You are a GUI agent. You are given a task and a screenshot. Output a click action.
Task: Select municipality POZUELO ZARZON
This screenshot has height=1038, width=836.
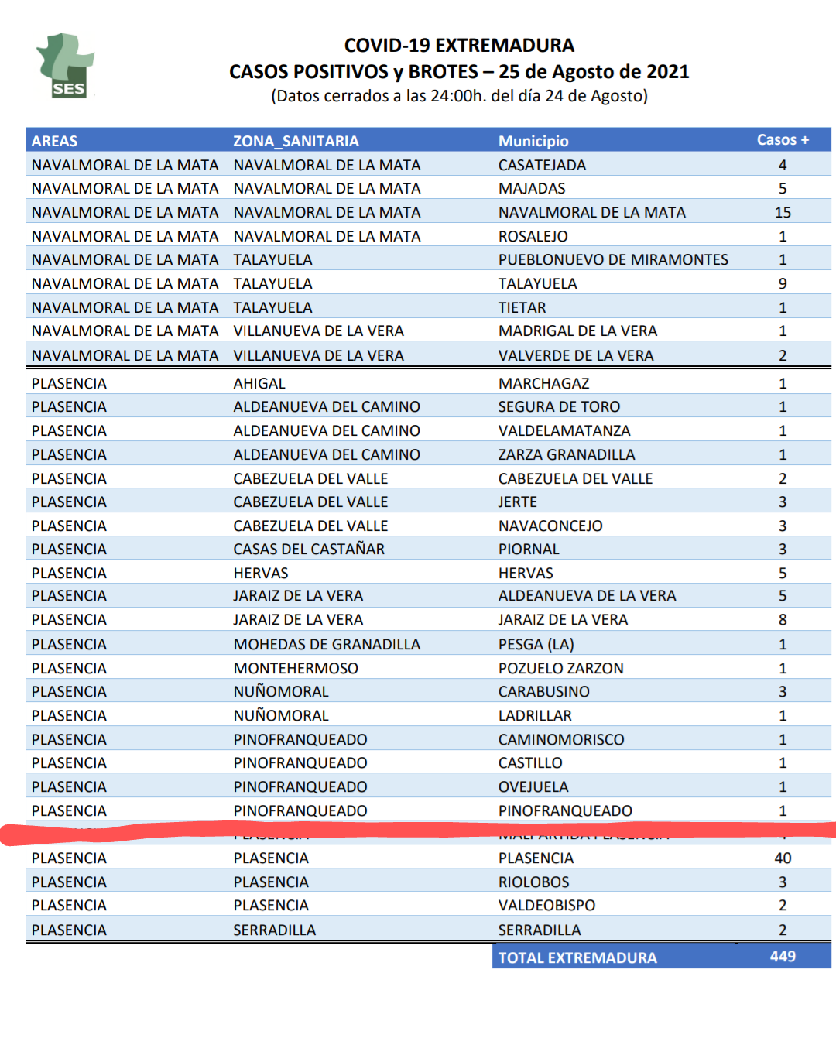tap(560, 668)
